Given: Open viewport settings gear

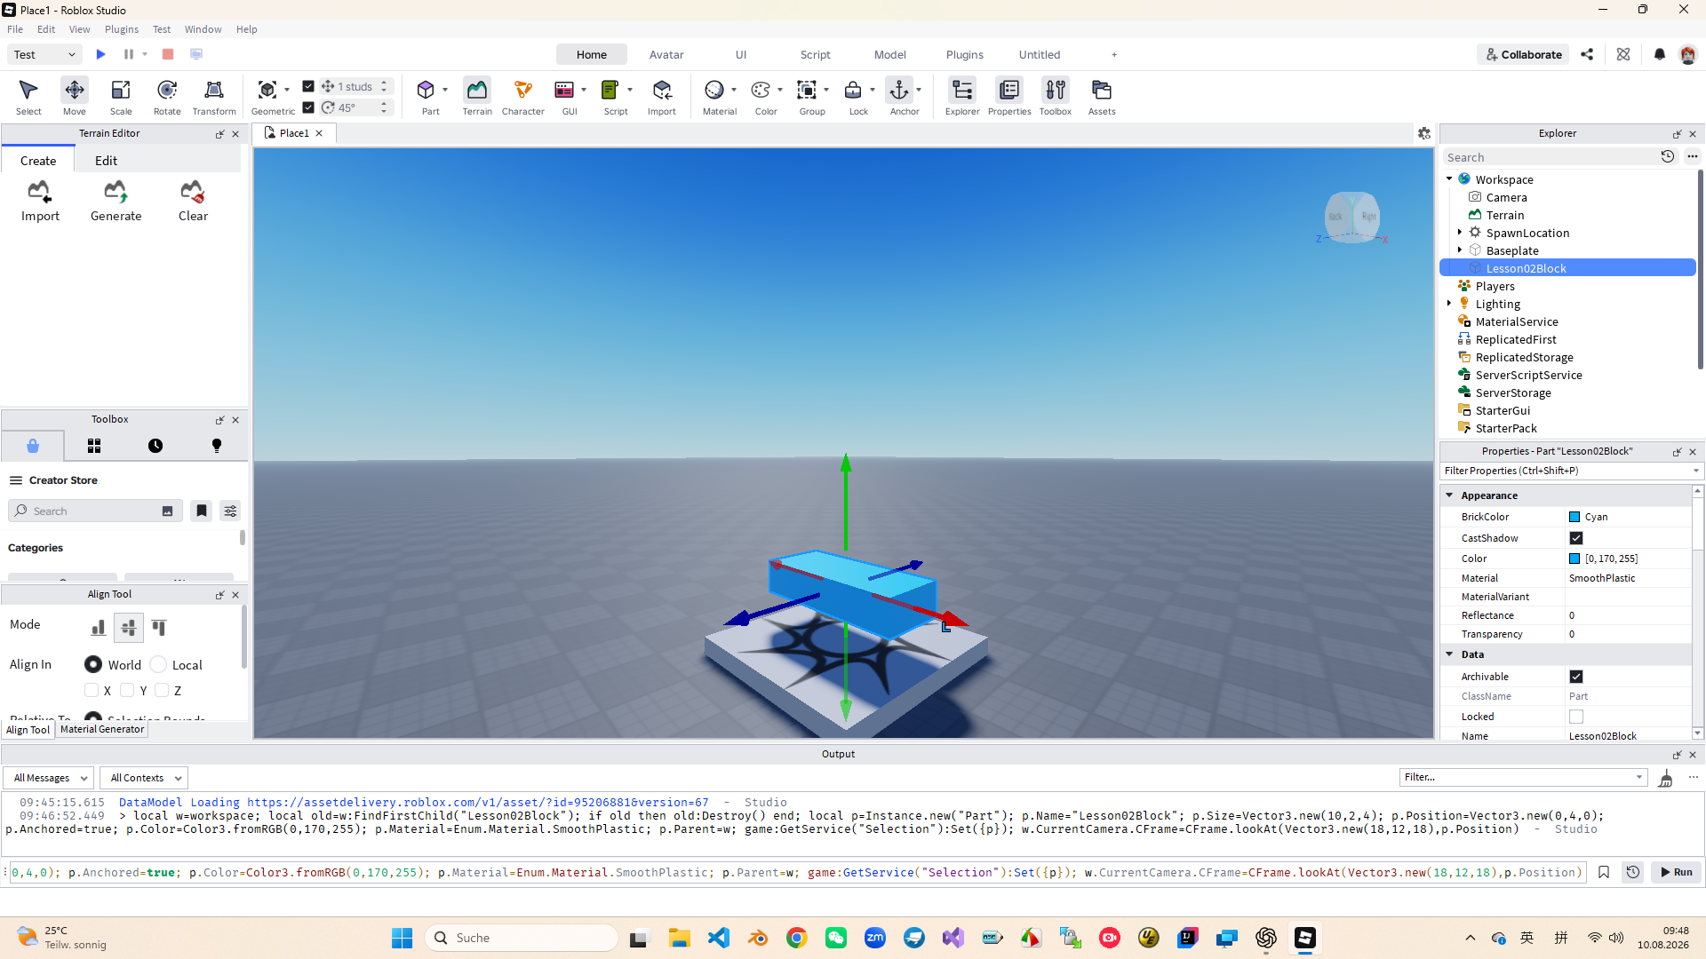Looking at the screenshot, I should tap(1424, 133).
